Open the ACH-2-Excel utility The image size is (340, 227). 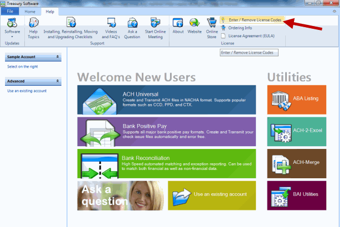[x=297, y=132]
